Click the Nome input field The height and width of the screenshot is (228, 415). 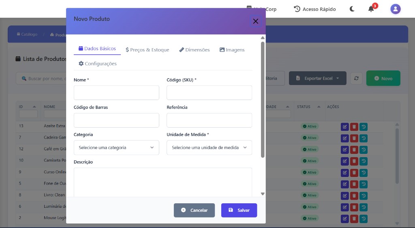point(116,93)
